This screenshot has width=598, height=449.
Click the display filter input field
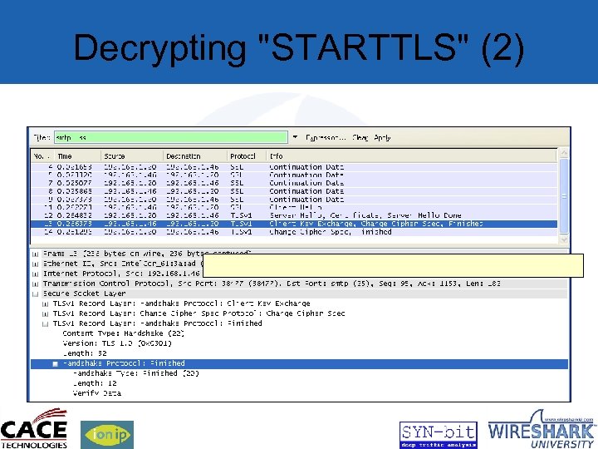click(171, 137)
